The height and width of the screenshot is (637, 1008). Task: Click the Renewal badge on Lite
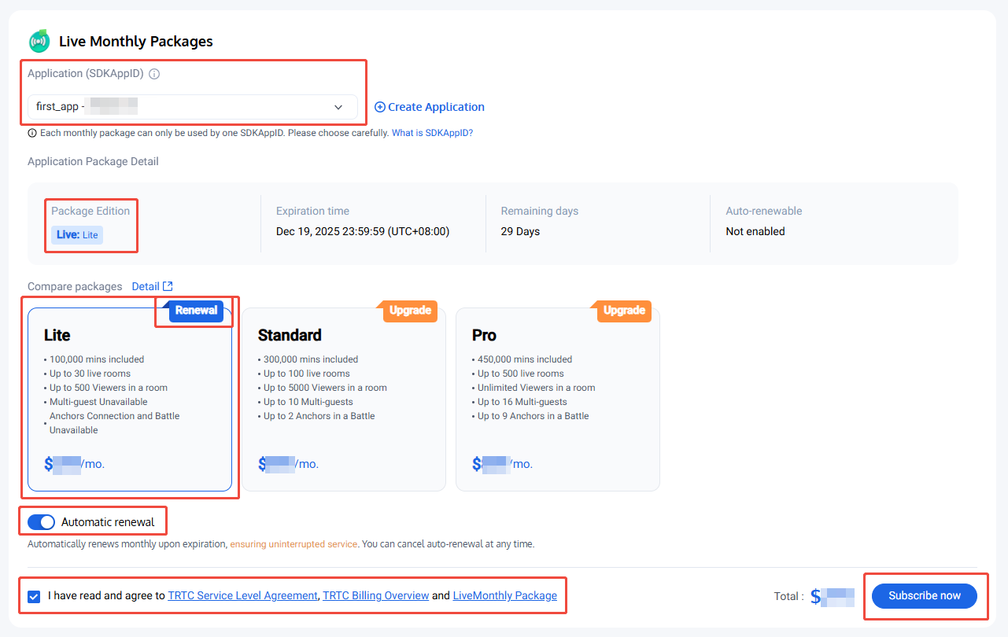tap(196, 311)
